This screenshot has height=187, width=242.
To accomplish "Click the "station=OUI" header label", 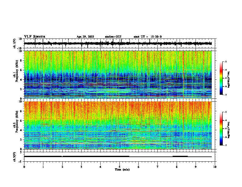I will pyautogui.click(x=113, y=37).
